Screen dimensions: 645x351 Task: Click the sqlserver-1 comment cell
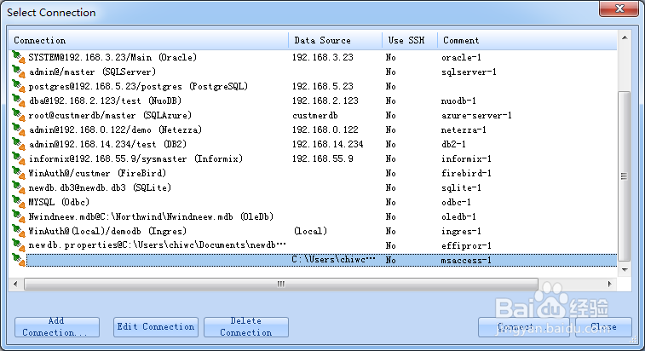pyautogui.click(x=469, y=72)
